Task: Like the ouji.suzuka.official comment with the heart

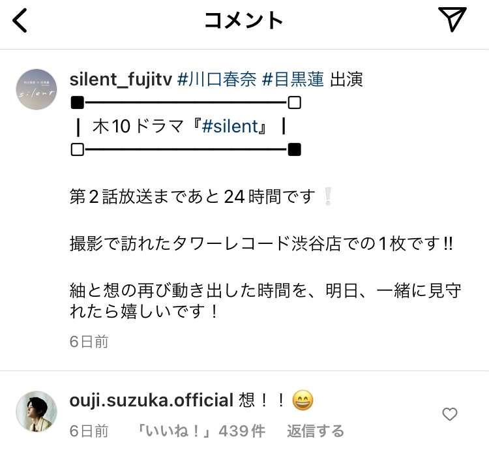Action: point(450,414)
